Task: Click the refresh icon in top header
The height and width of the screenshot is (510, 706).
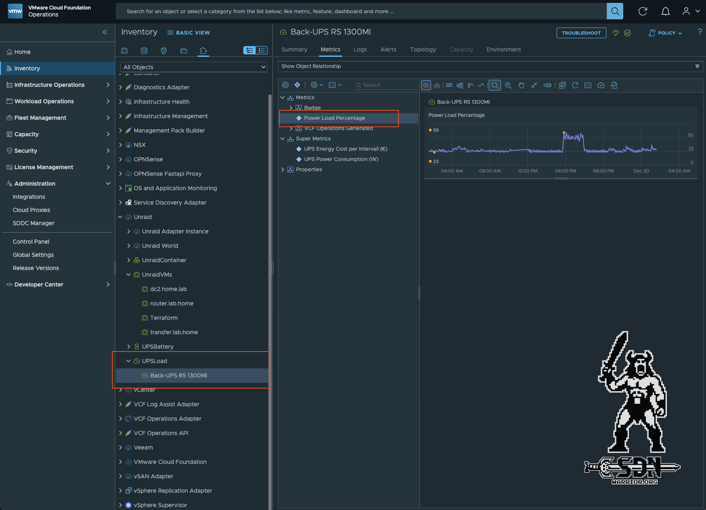Action: tap(643, 12)
